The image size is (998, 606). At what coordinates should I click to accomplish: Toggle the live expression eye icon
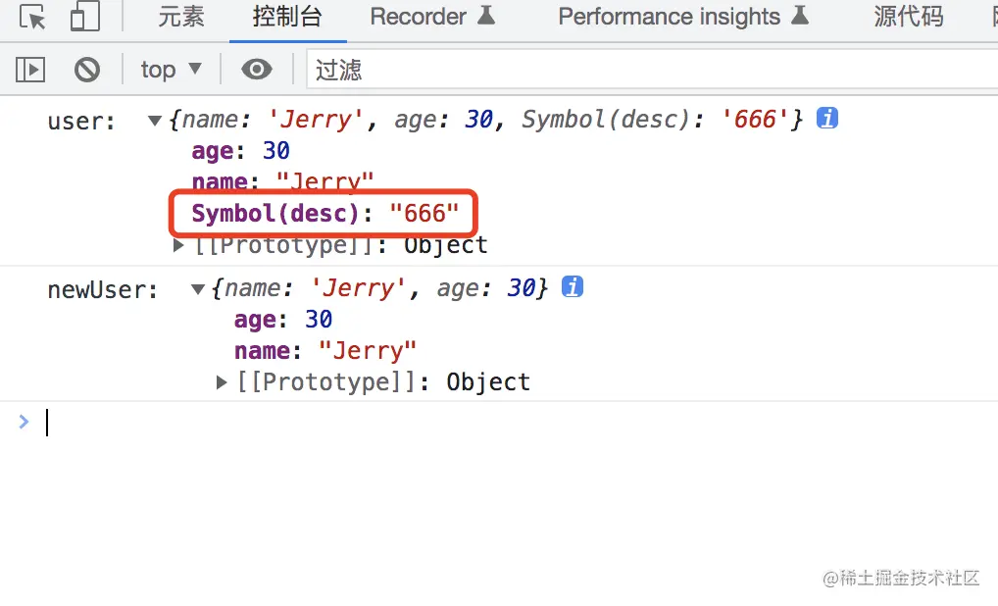tap(257, 70)
